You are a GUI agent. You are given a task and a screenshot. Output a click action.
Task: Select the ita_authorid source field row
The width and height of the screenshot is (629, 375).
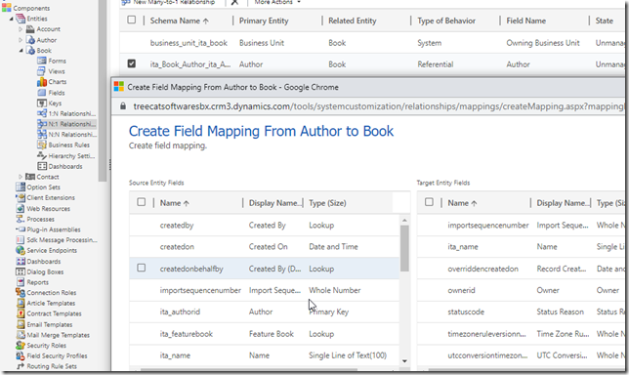click(264, 312)
